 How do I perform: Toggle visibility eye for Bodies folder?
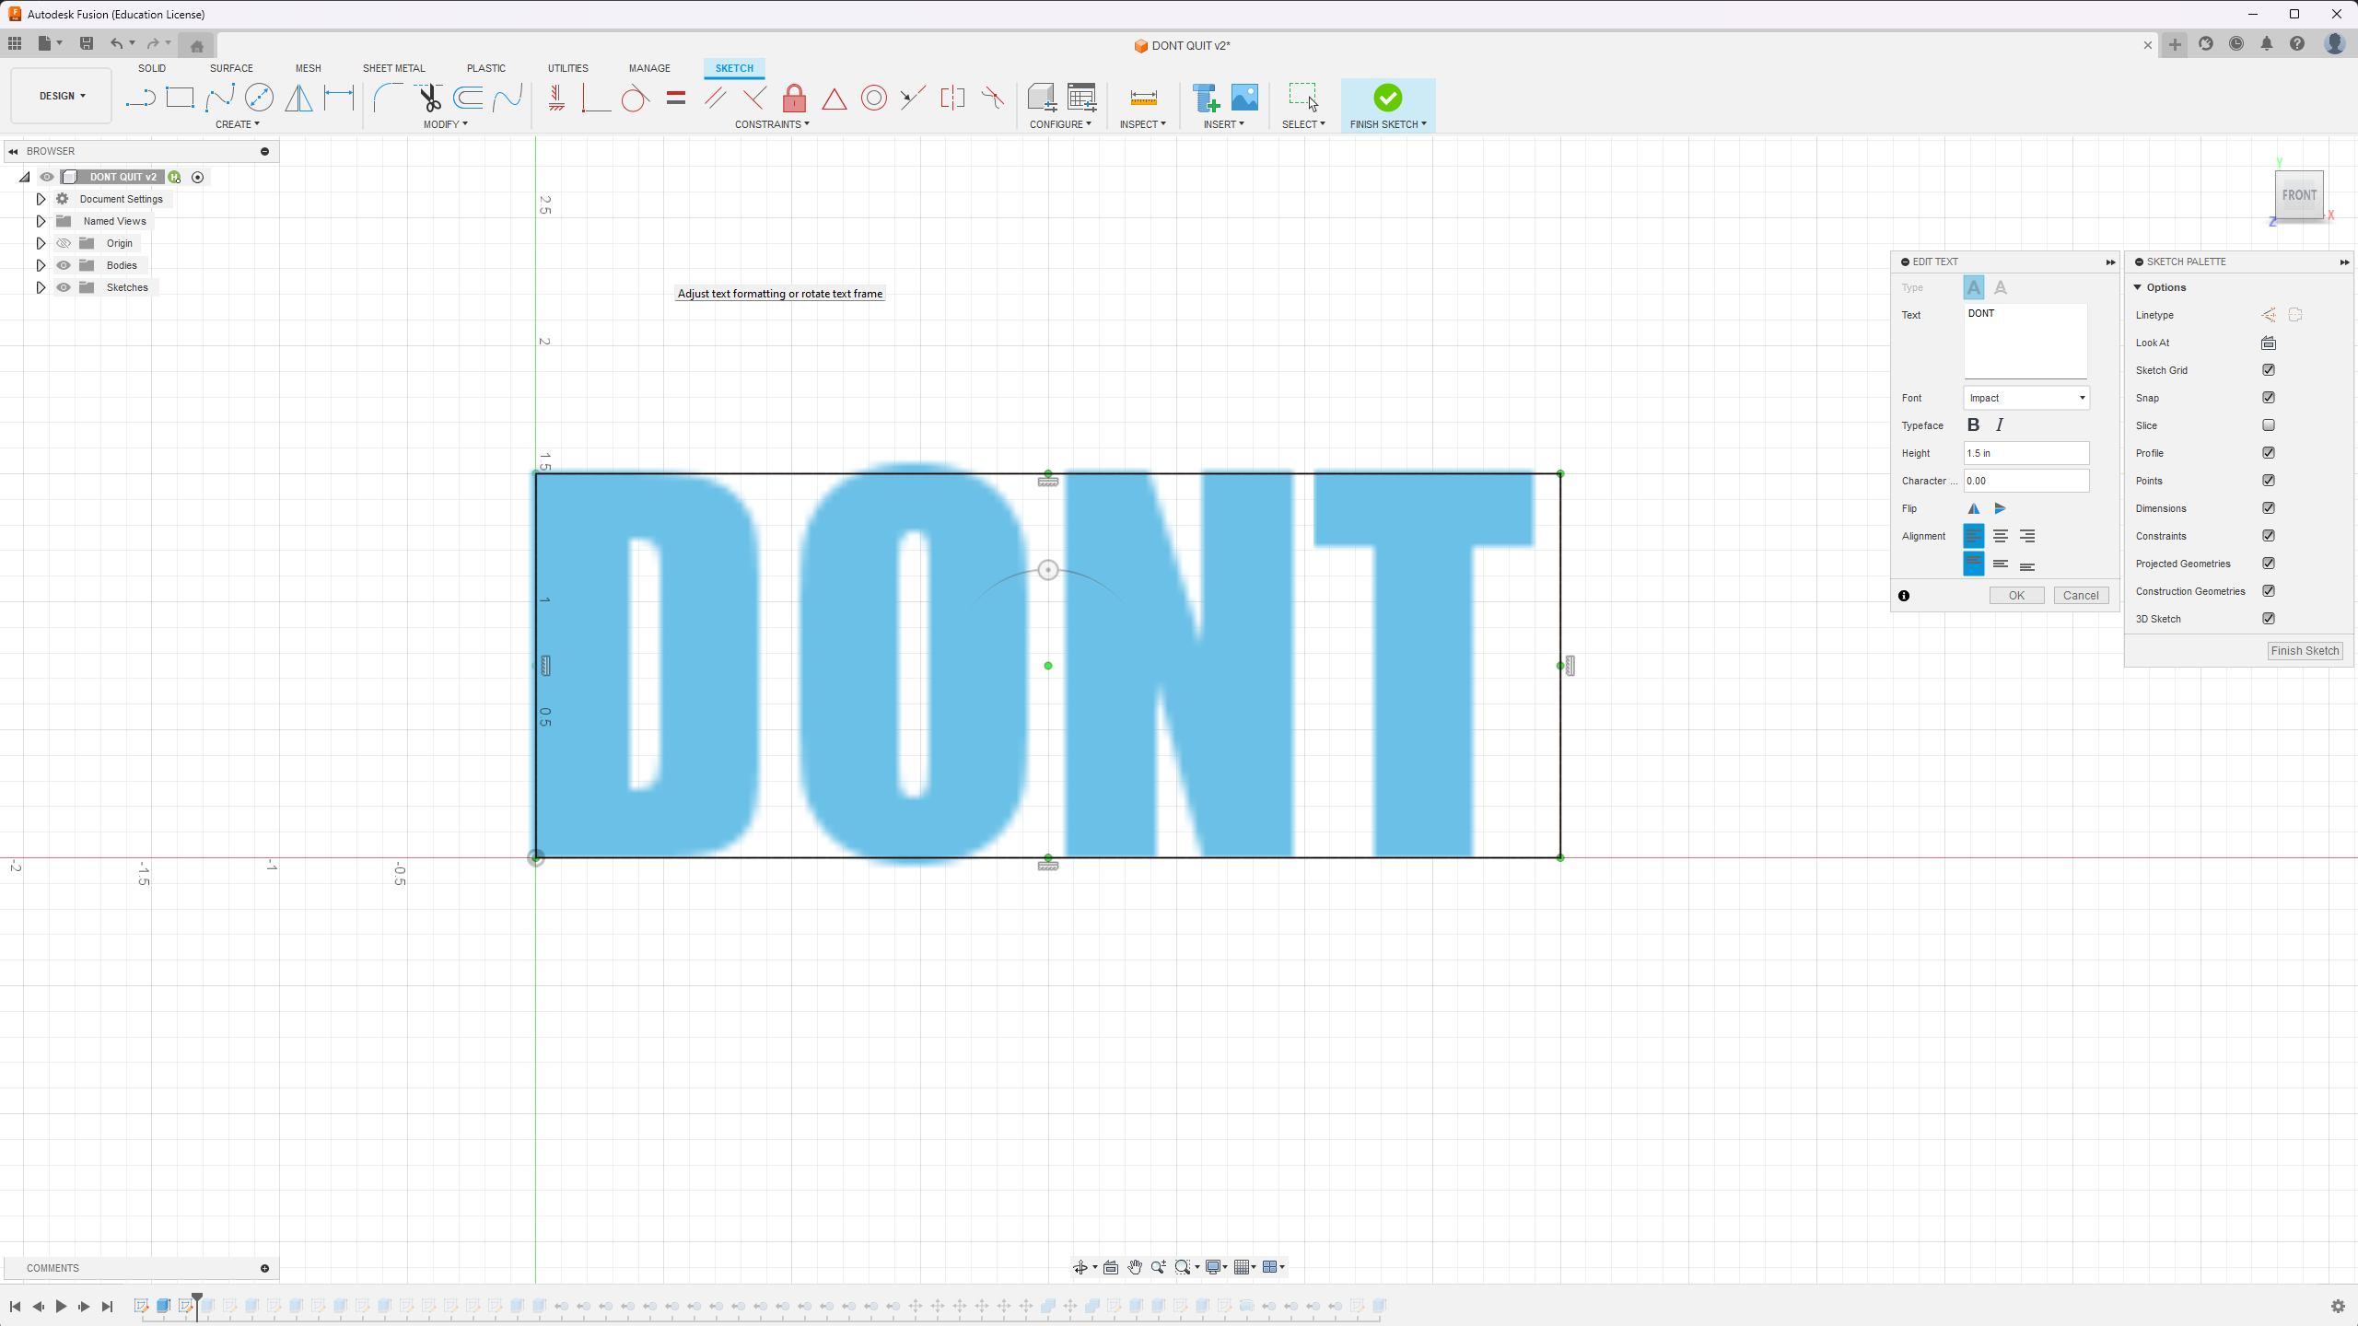coord(64,265)
